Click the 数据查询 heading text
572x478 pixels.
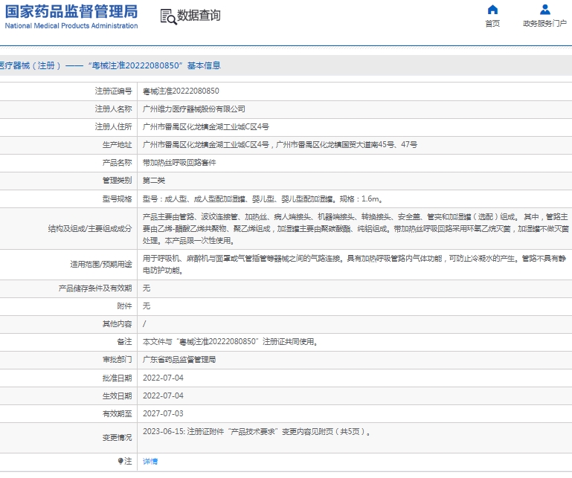(x=199, y=16)
